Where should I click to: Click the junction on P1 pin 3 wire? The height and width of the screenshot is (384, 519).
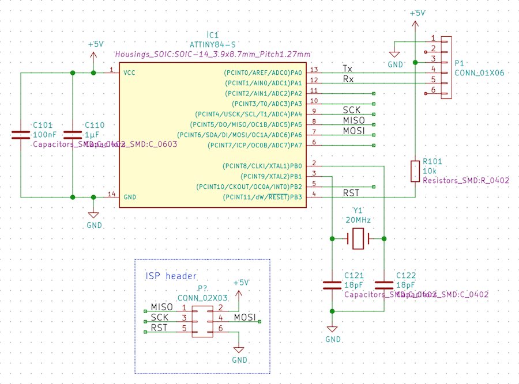415,62
